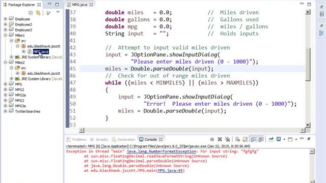This screenshot has width=326, height=183.
Task: Close the MPG.java editor tab
Action: pyautogui.click(x=91, y=5)
